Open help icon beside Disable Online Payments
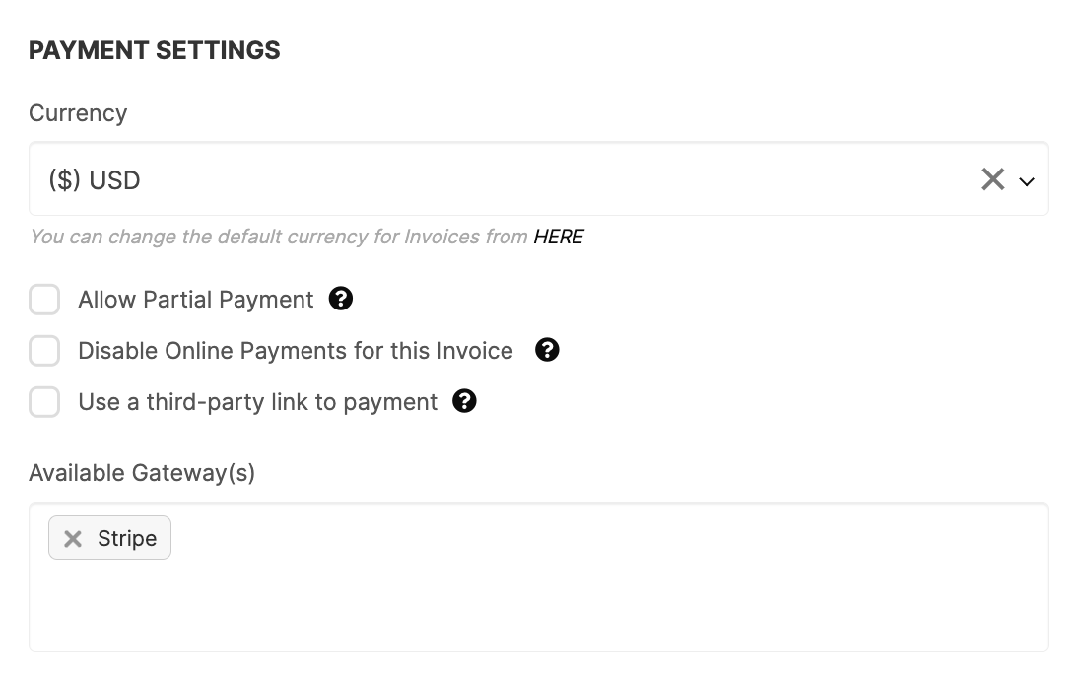 pos(547,350)
